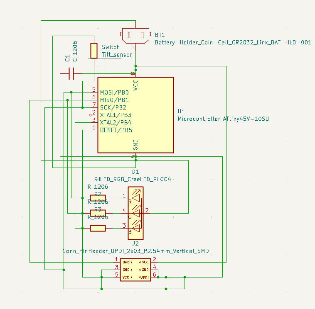The image size is (315, 309).
Task: Click the Microcontroller_ATtiny45V-10SU value text
Action: tap(223, 119)
